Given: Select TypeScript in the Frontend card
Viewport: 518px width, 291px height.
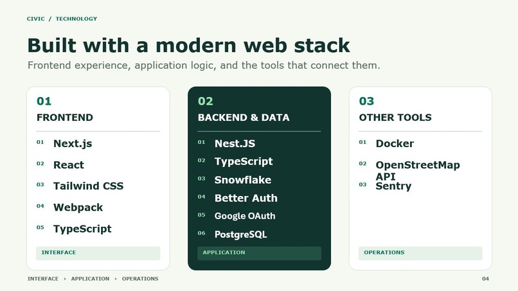Looking at the screenshot, I should pos(82,229).
